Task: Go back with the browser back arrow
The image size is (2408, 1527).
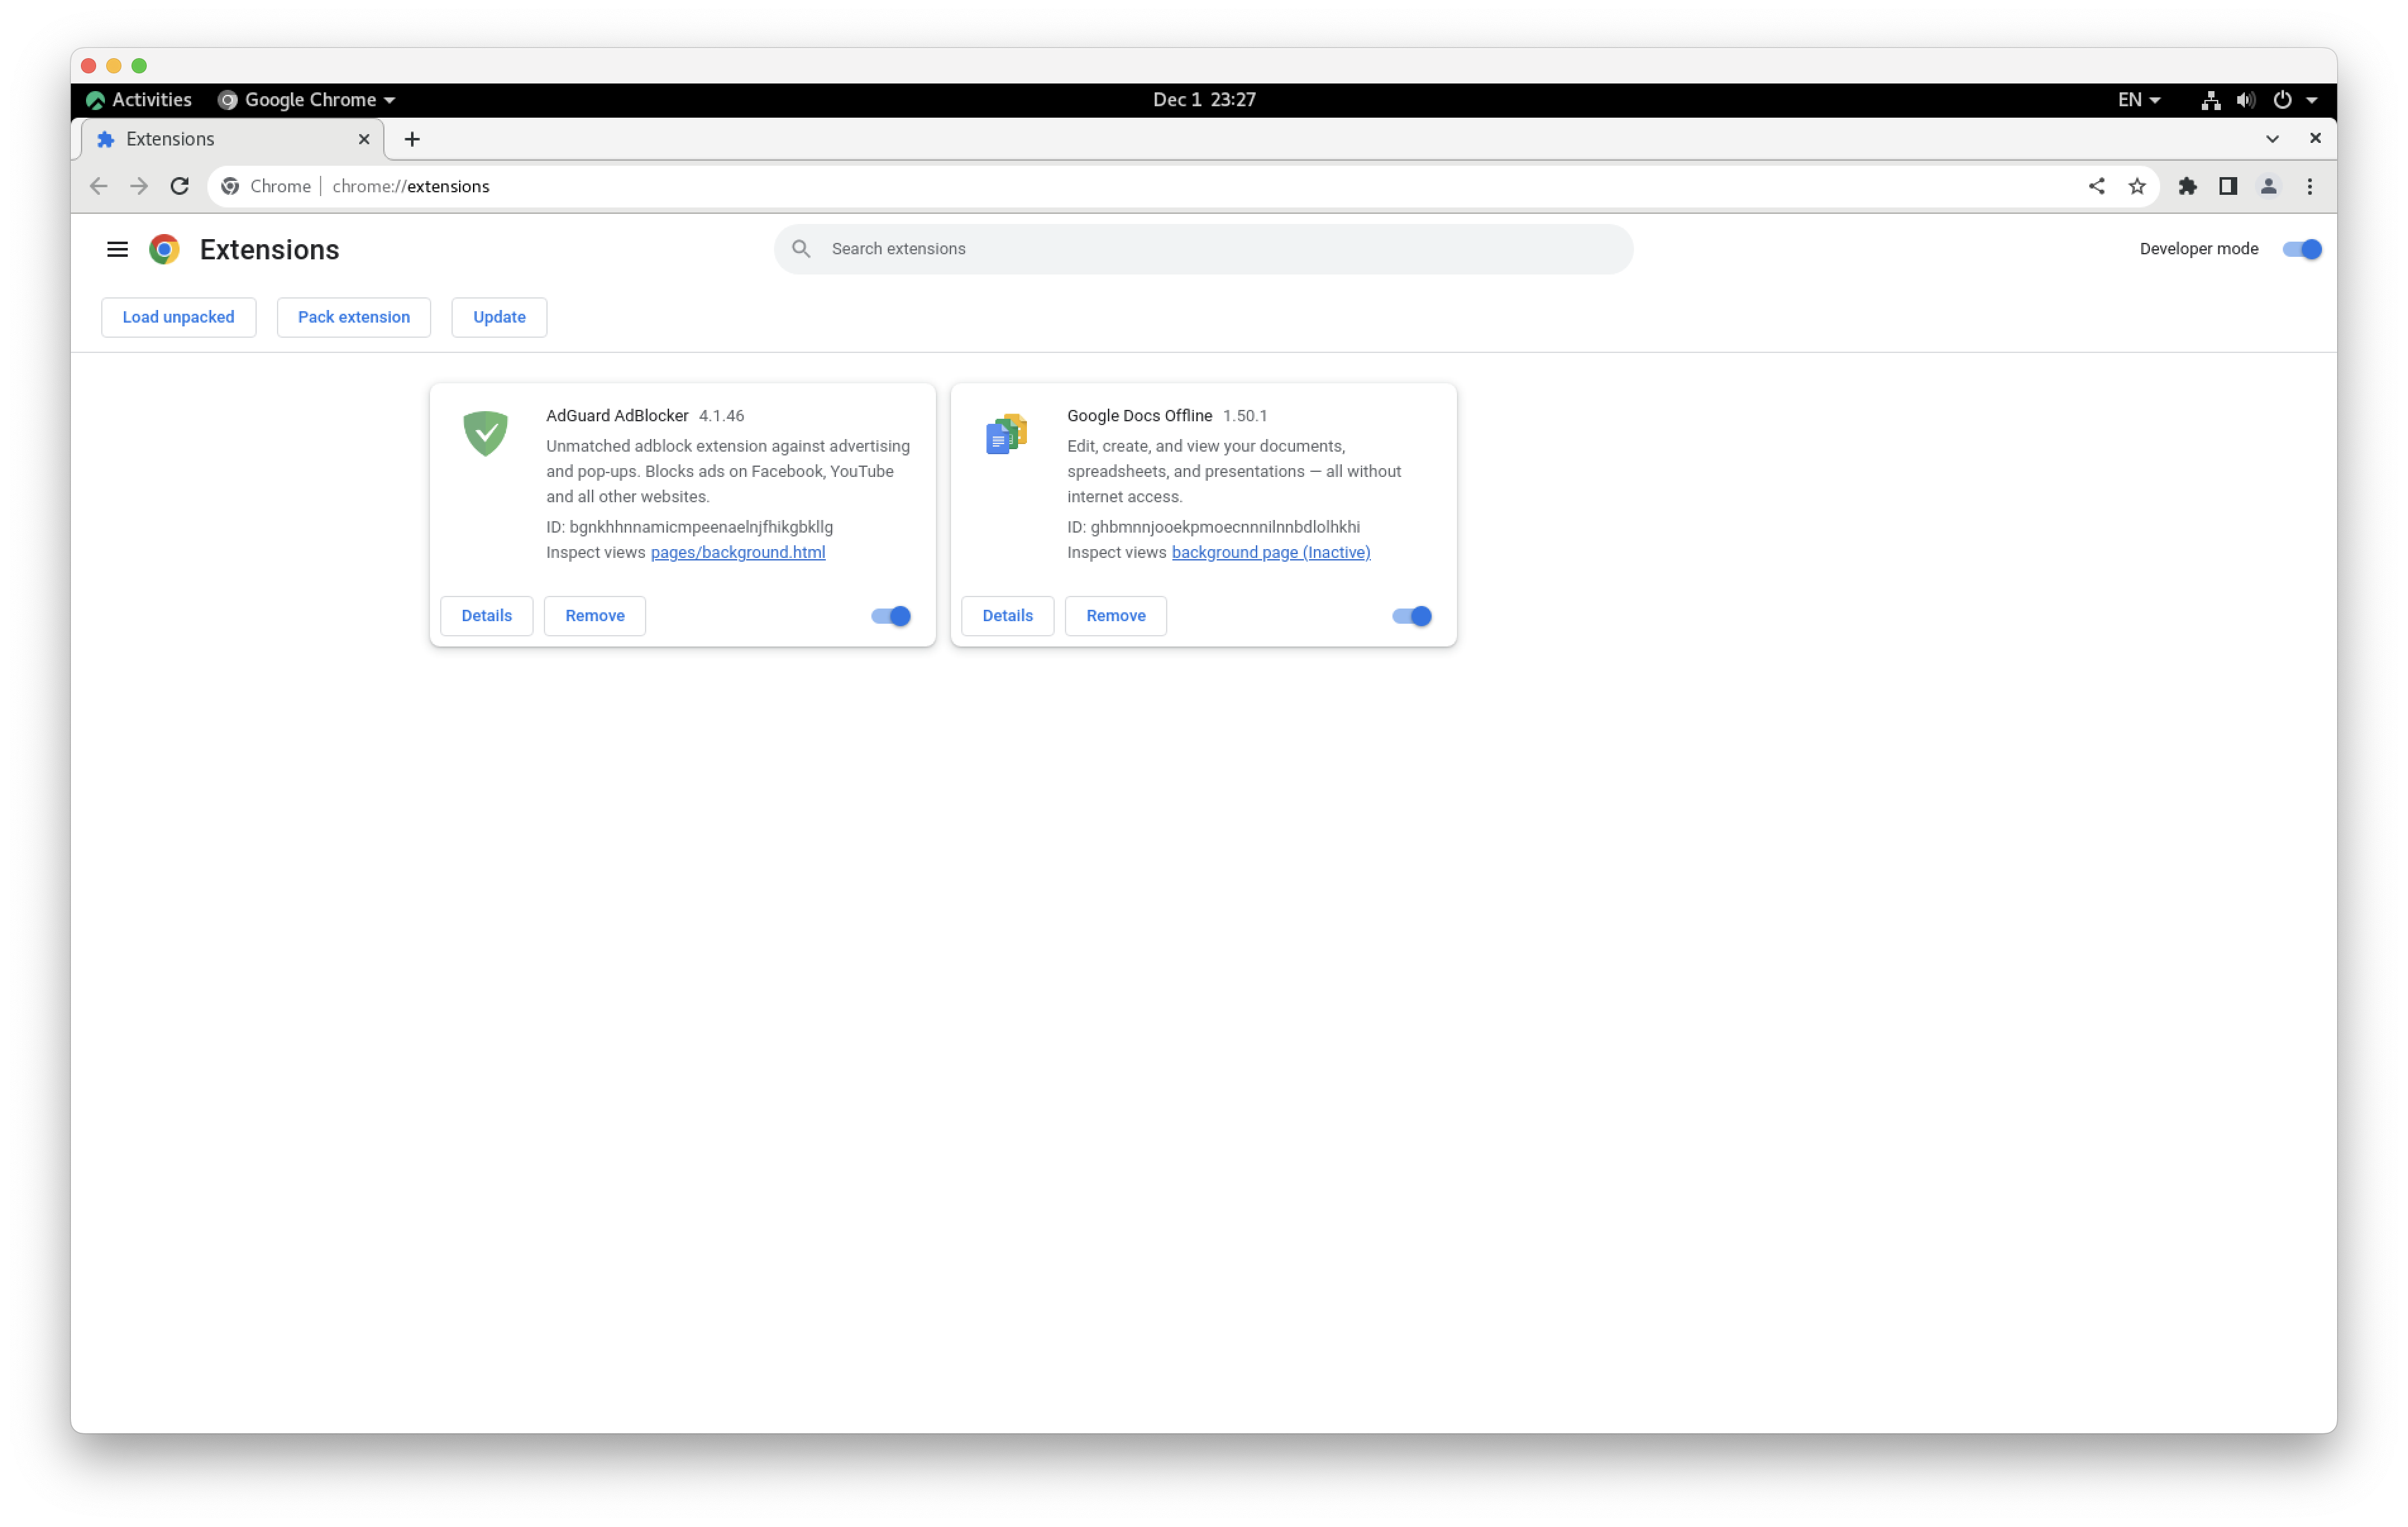Action: coord(98,186)
